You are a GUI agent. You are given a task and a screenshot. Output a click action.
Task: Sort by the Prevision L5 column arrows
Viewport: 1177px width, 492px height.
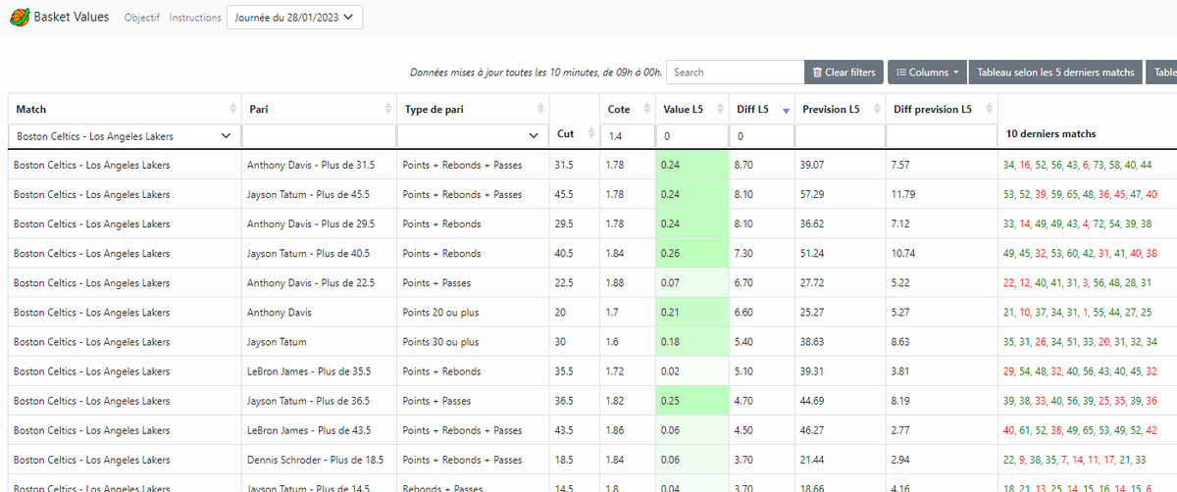click(876, 109)
